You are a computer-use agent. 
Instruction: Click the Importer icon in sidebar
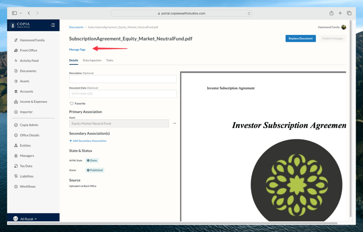click(x=16, y=112)
